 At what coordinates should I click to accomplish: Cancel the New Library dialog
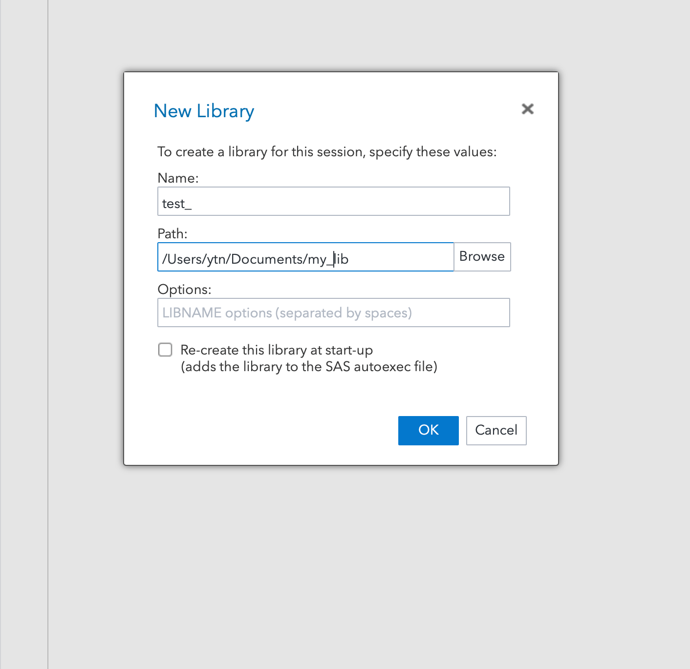coord(496,430)
